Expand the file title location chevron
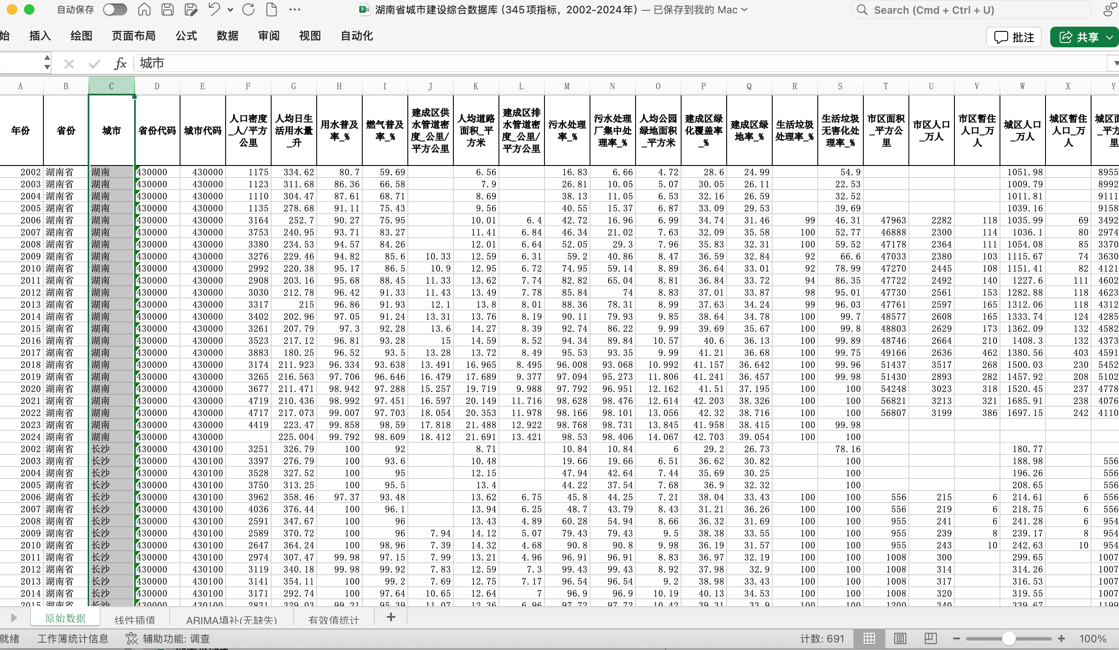 click(744, 9)
